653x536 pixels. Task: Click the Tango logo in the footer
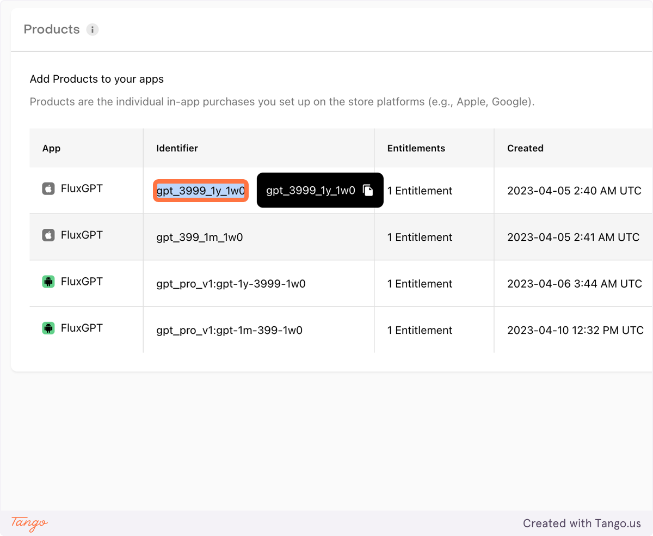click(x=29, y=523)
